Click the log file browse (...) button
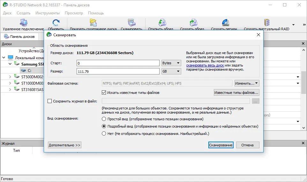The width and height of the screenshot is (307, 182). click(256, 101)
